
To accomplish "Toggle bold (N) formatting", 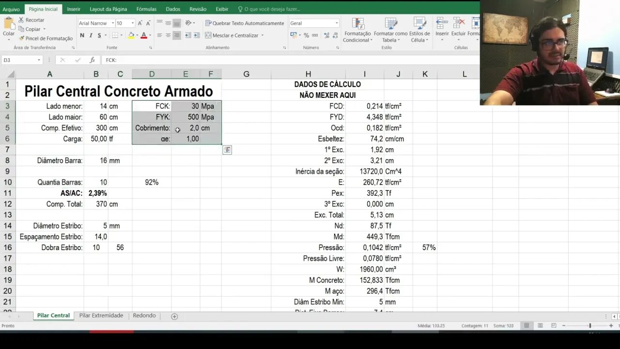I will coord(82,35).
